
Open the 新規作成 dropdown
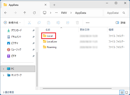(12, 23)
